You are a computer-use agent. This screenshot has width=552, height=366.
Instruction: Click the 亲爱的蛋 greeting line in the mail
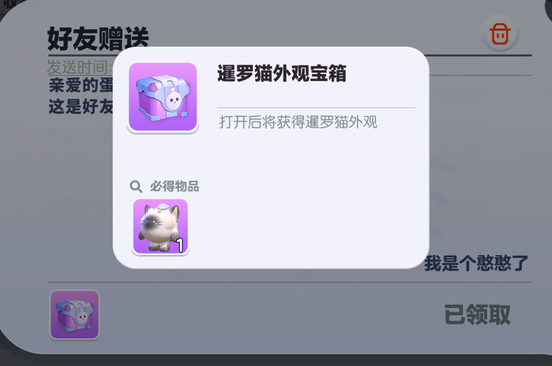coord(81,85)
